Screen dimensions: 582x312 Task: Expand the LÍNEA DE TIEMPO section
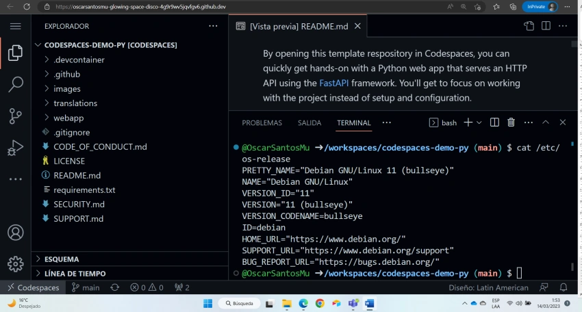click(x=75, y=274)
